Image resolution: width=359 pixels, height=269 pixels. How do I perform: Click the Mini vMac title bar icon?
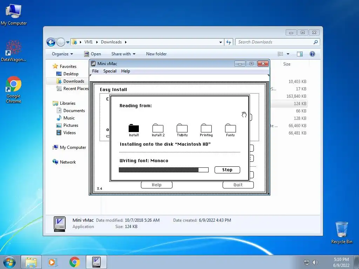93,64
